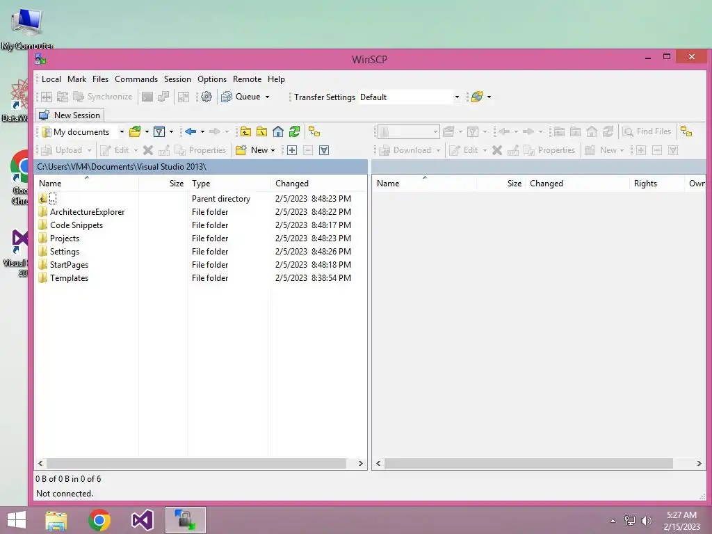Select the StartPages folder
712x534 pixels.
pyautogui.click(x=69, y=265)
